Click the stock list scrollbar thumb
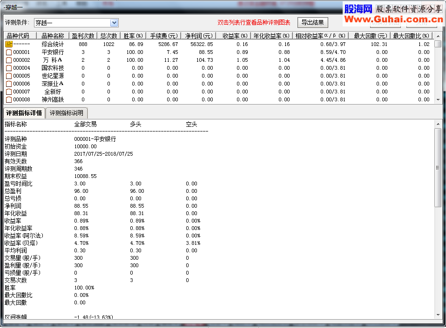The image size is (446, 328). pos(438,44)
